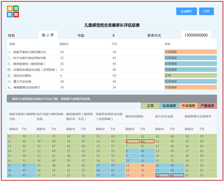Click the 评价 column header
Image resolution: width=224 pixels, height=182 pixels.
168,44
